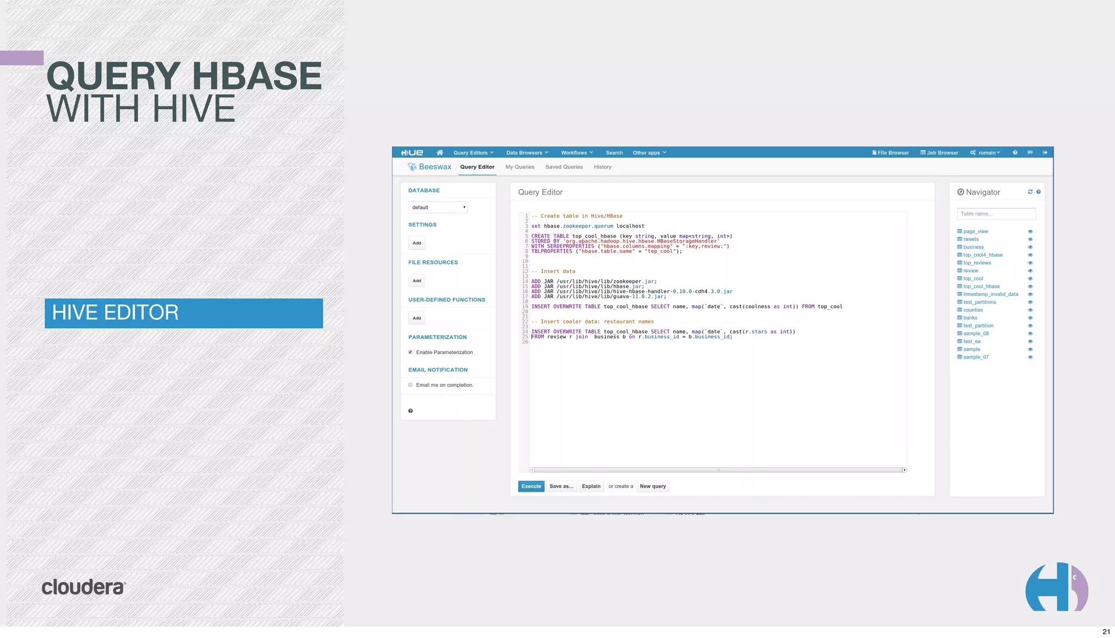Click table icon next to sample_08
The width and height of the screenshot is (1115, 638).
coord(960,333)
